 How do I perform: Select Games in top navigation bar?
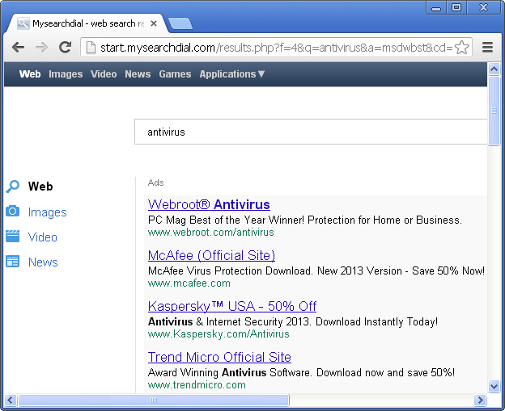[x=175, y=74]
